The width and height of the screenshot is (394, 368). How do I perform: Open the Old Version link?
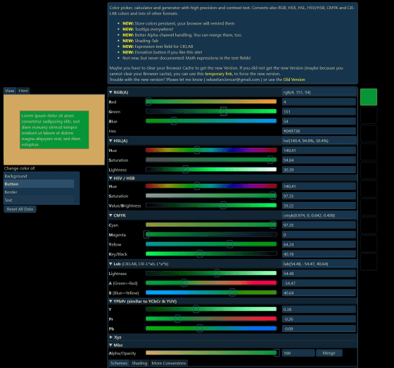(x=294, y=80)
